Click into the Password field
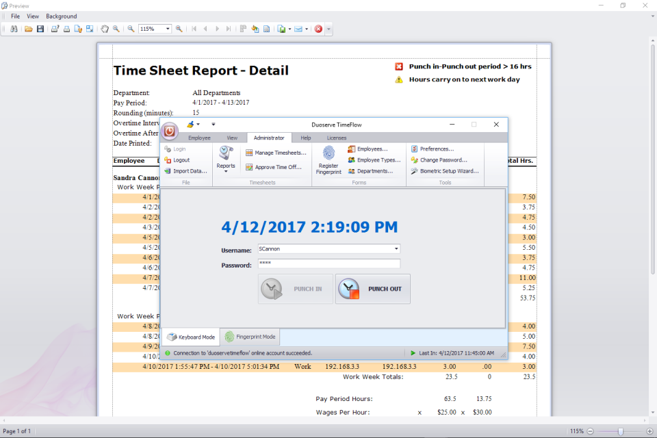The height and width of the screenshot is (438, 657). coord(329,263)
